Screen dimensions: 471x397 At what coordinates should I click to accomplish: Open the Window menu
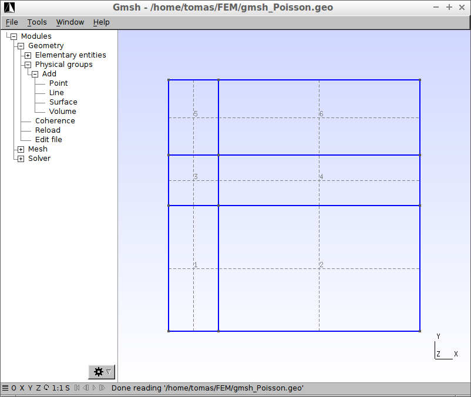[x=70, y=22]
